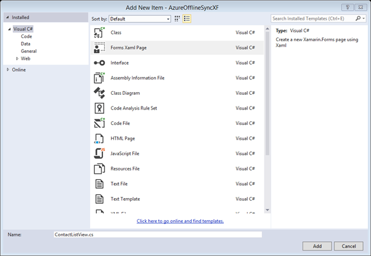Image resolution: width=371 pixels, height=256 pixels.
Task: Select the JavaScript File template icon
Action: pos(99,153)
